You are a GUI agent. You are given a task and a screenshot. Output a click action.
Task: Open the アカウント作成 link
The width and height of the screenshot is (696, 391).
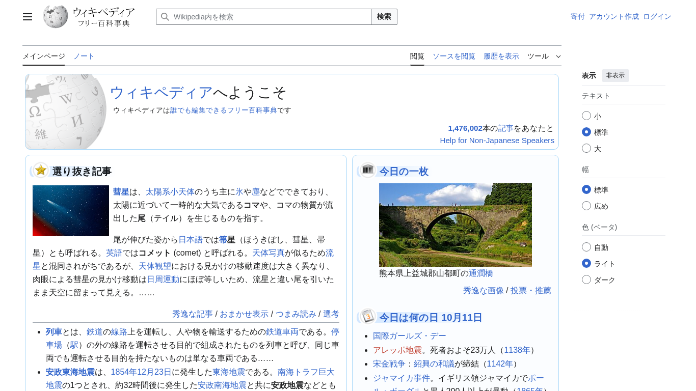[614, 17]
